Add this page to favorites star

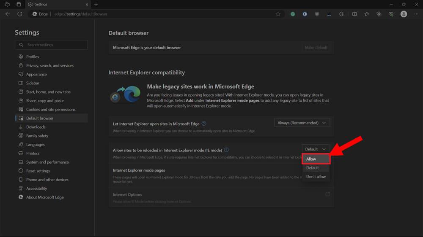pos(278,14)
